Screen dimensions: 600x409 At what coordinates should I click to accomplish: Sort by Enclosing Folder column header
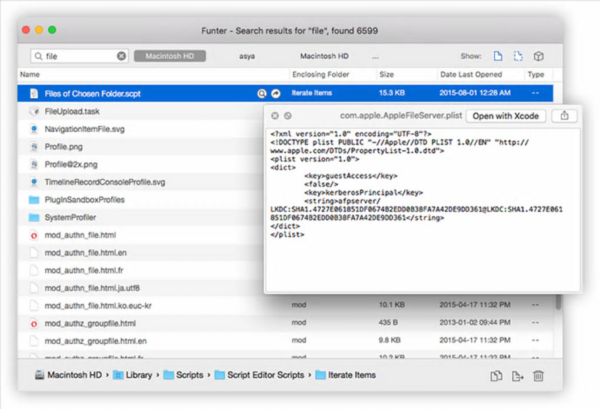321,75
